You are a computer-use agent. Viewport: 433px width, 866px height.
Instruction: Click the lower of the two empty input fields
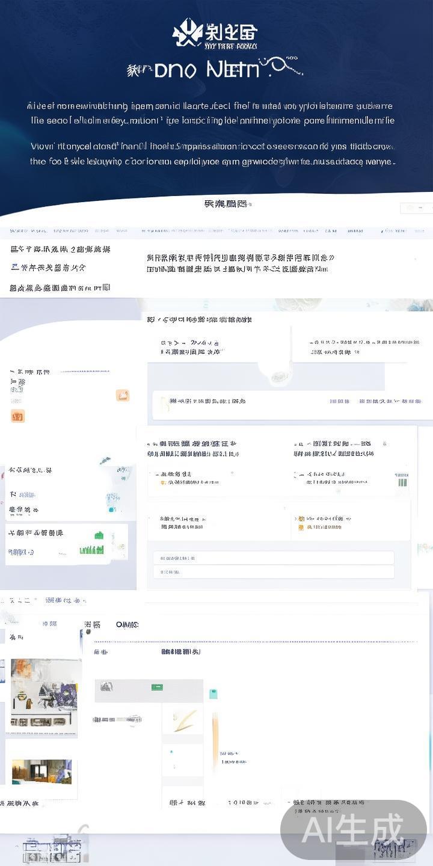tap(274, 572)
